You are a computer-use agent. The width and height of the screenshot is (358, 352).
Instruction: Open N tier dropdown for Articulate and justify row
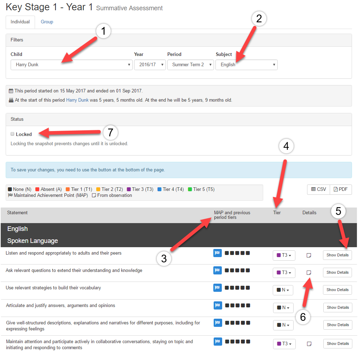click(283, 308)
